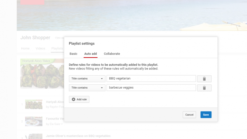Delete the 'BBQ vegetarian' rule with trash icon

(x=204, y=79)
